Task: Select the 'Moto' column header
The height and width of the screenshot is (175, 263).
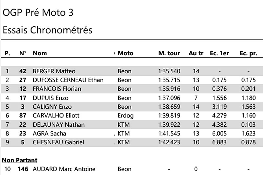Action: (126, 53)
